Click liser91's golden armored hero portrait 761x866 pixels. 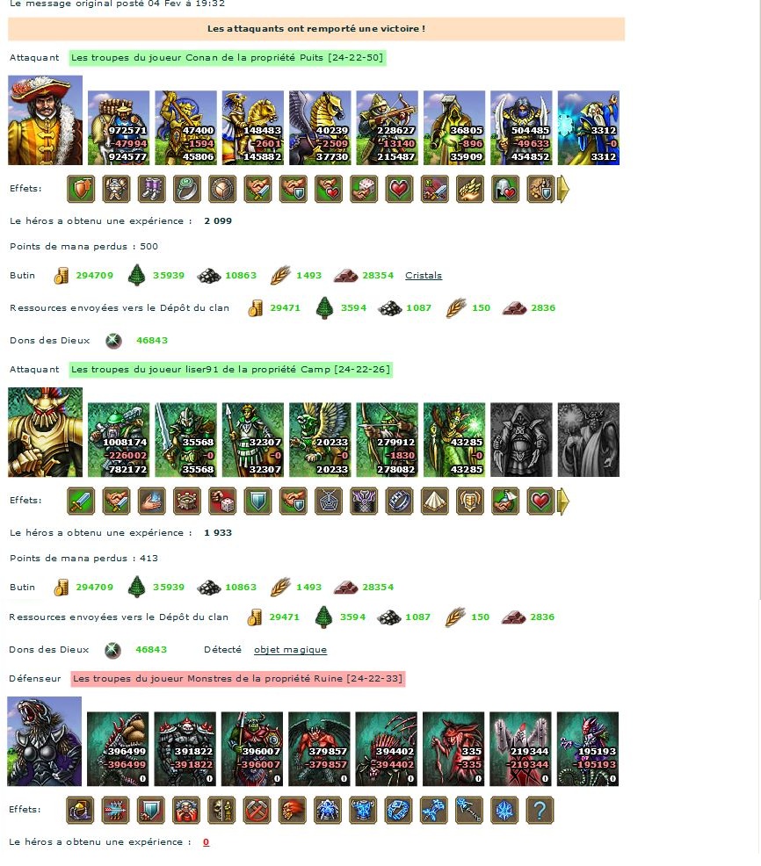tap(46, 432)
